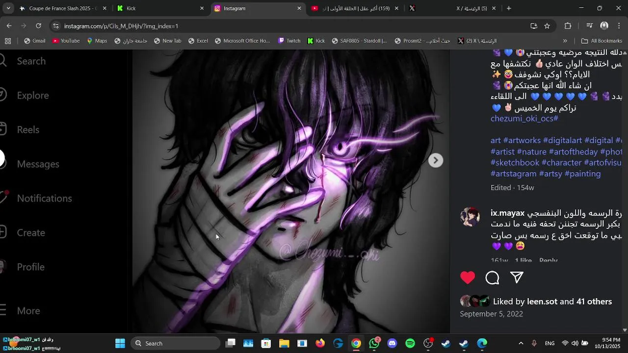628x353 pixels.
Task: Open Instagram Search in the sidebar
Action: click(31, 61)
